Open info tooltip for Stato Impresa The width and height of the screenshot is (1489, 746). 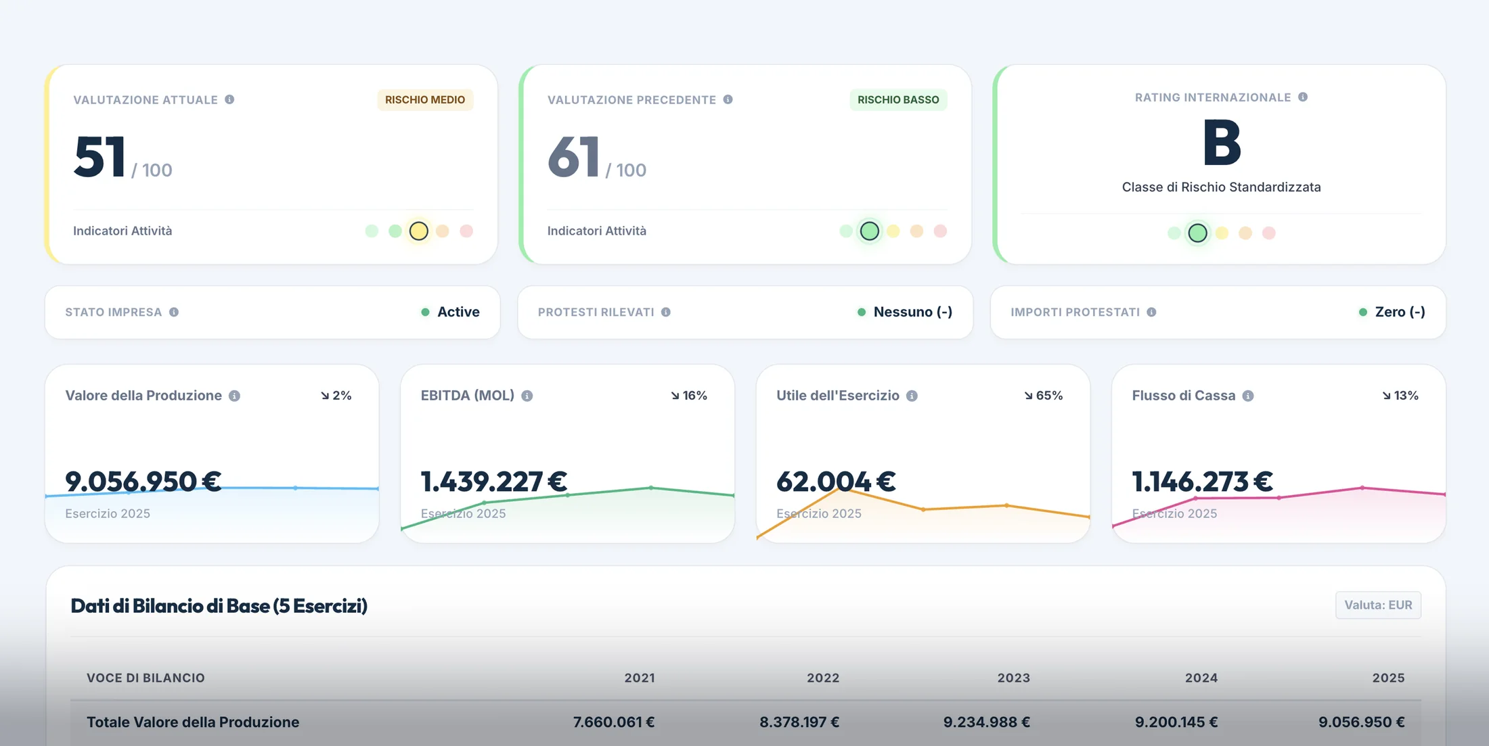pos(174,312)
